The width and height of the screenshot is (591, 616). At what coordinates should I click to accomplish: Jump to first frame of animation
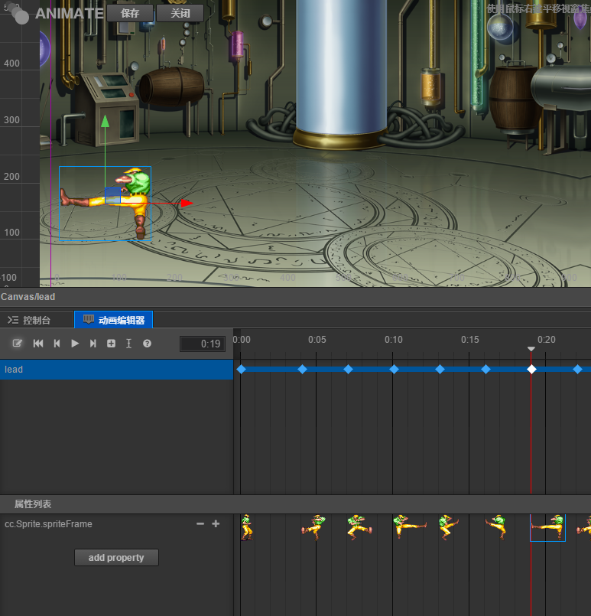[38, 344]
